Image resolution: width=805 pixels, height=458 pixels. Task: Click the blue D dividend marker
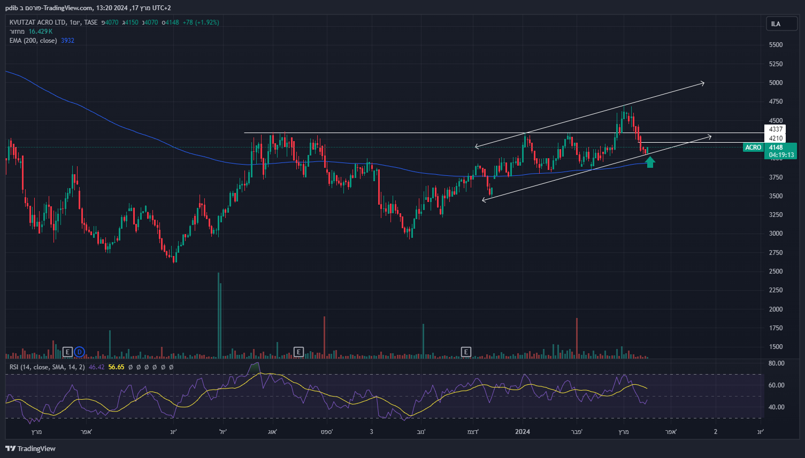pos(79,352)
